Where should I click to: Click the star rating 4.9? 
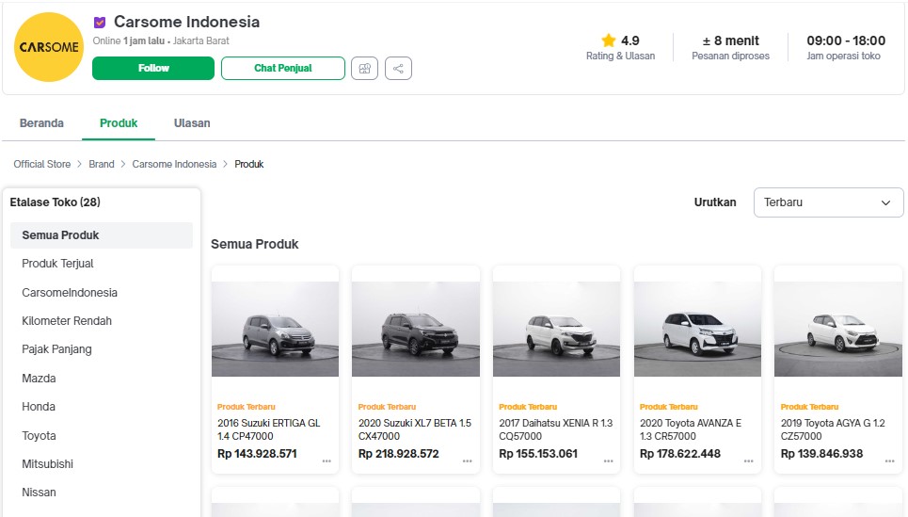click(620, 40)
